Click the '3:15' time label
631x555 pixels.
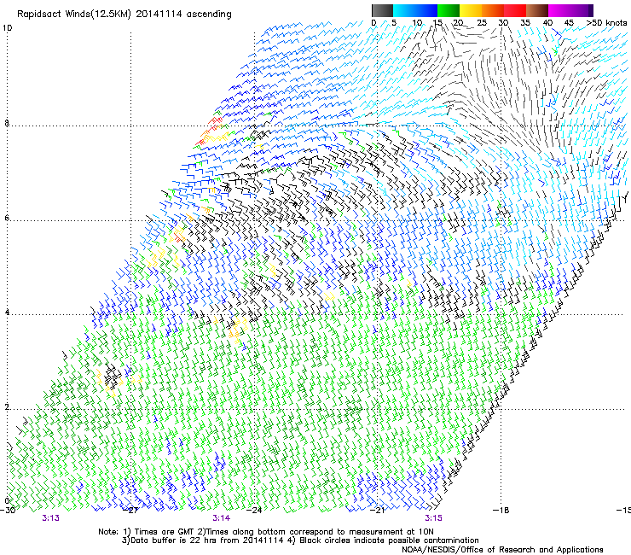click(433, 518)
